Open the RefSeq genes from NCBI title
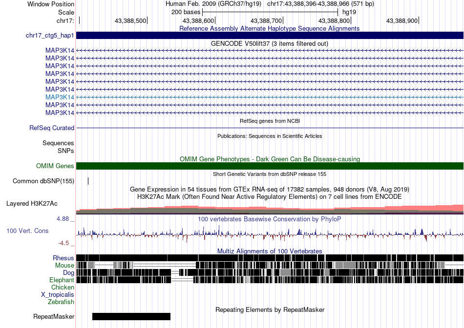 pyautogui.click(x=270, y=121)
